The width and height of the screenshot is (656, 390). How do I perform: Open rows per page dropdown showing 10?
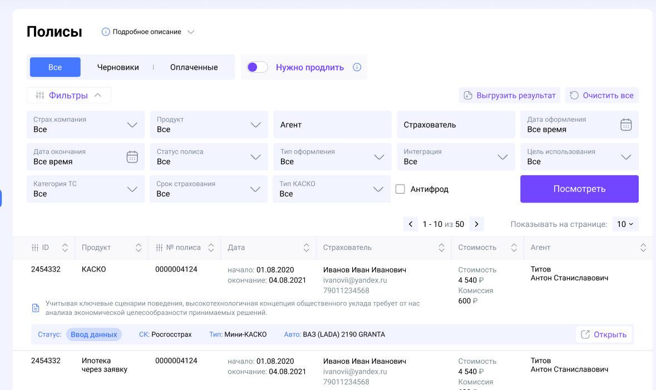click(625, 224)
